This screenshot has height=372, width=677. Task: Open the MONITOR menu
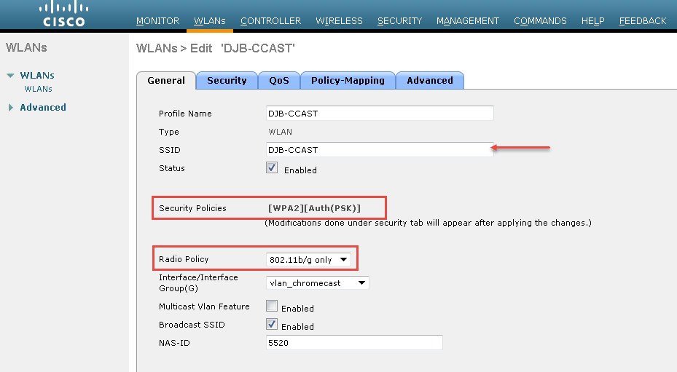(157, 21)
